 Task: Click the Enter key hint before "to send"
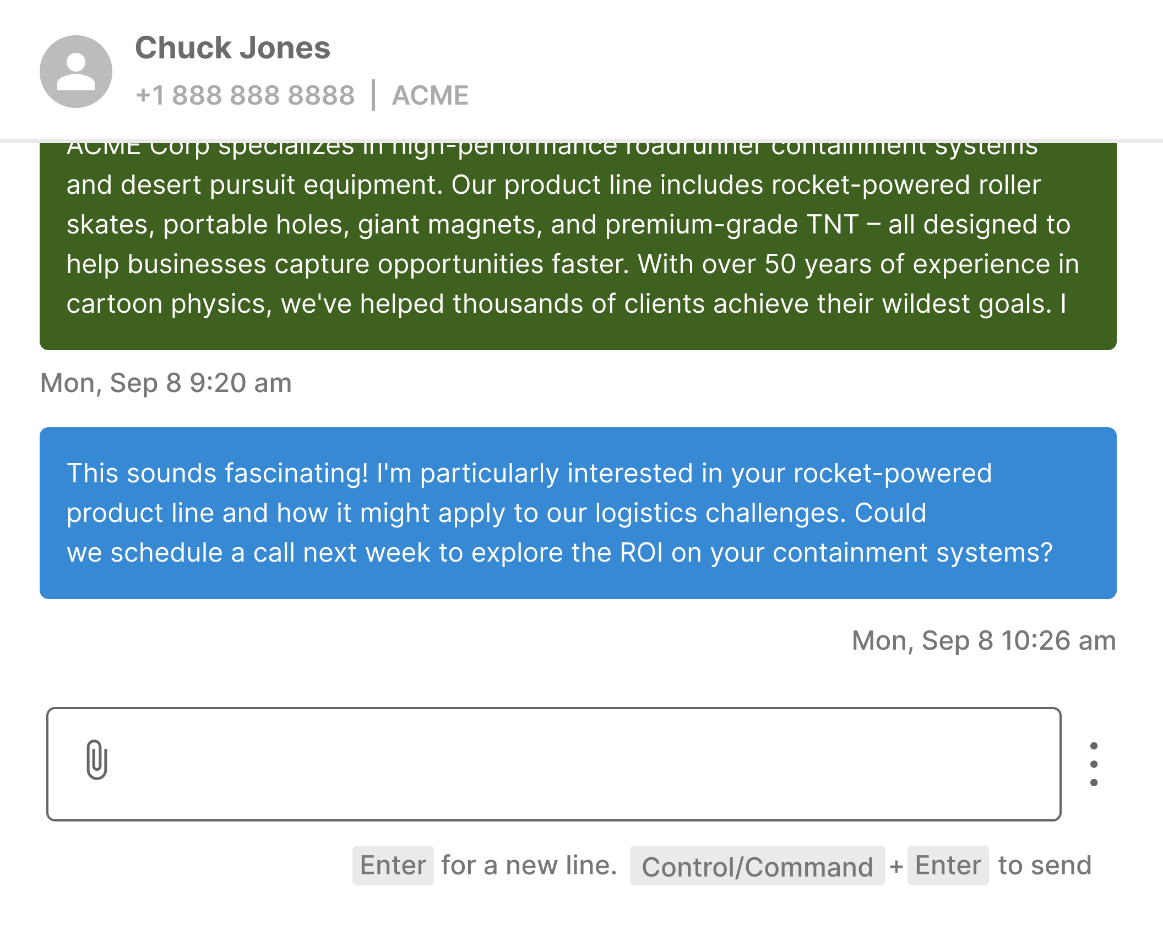(x=948, y=866)
